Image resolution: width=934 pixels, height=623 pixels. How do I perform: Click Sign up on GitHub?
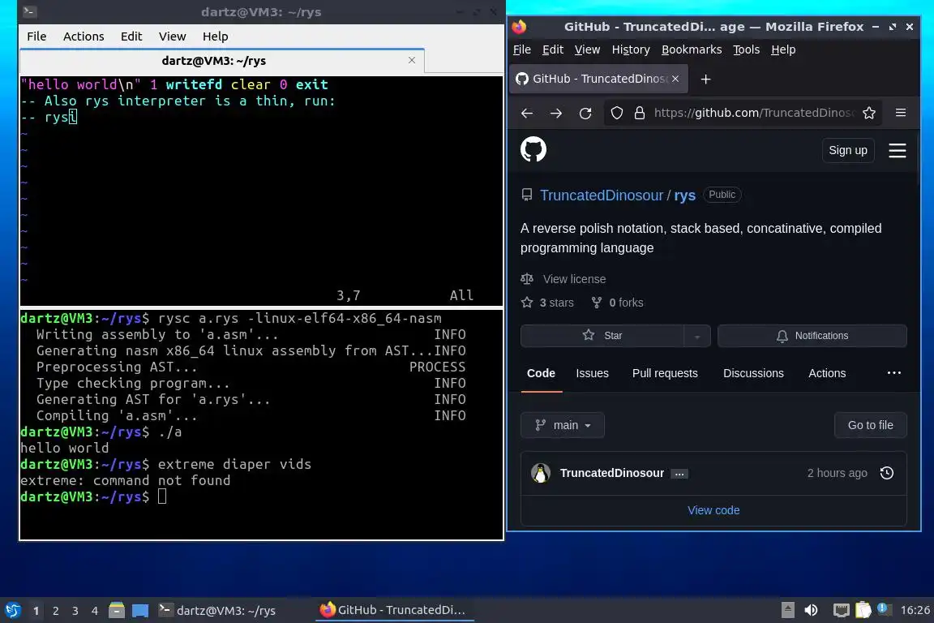tap(847, 150)
